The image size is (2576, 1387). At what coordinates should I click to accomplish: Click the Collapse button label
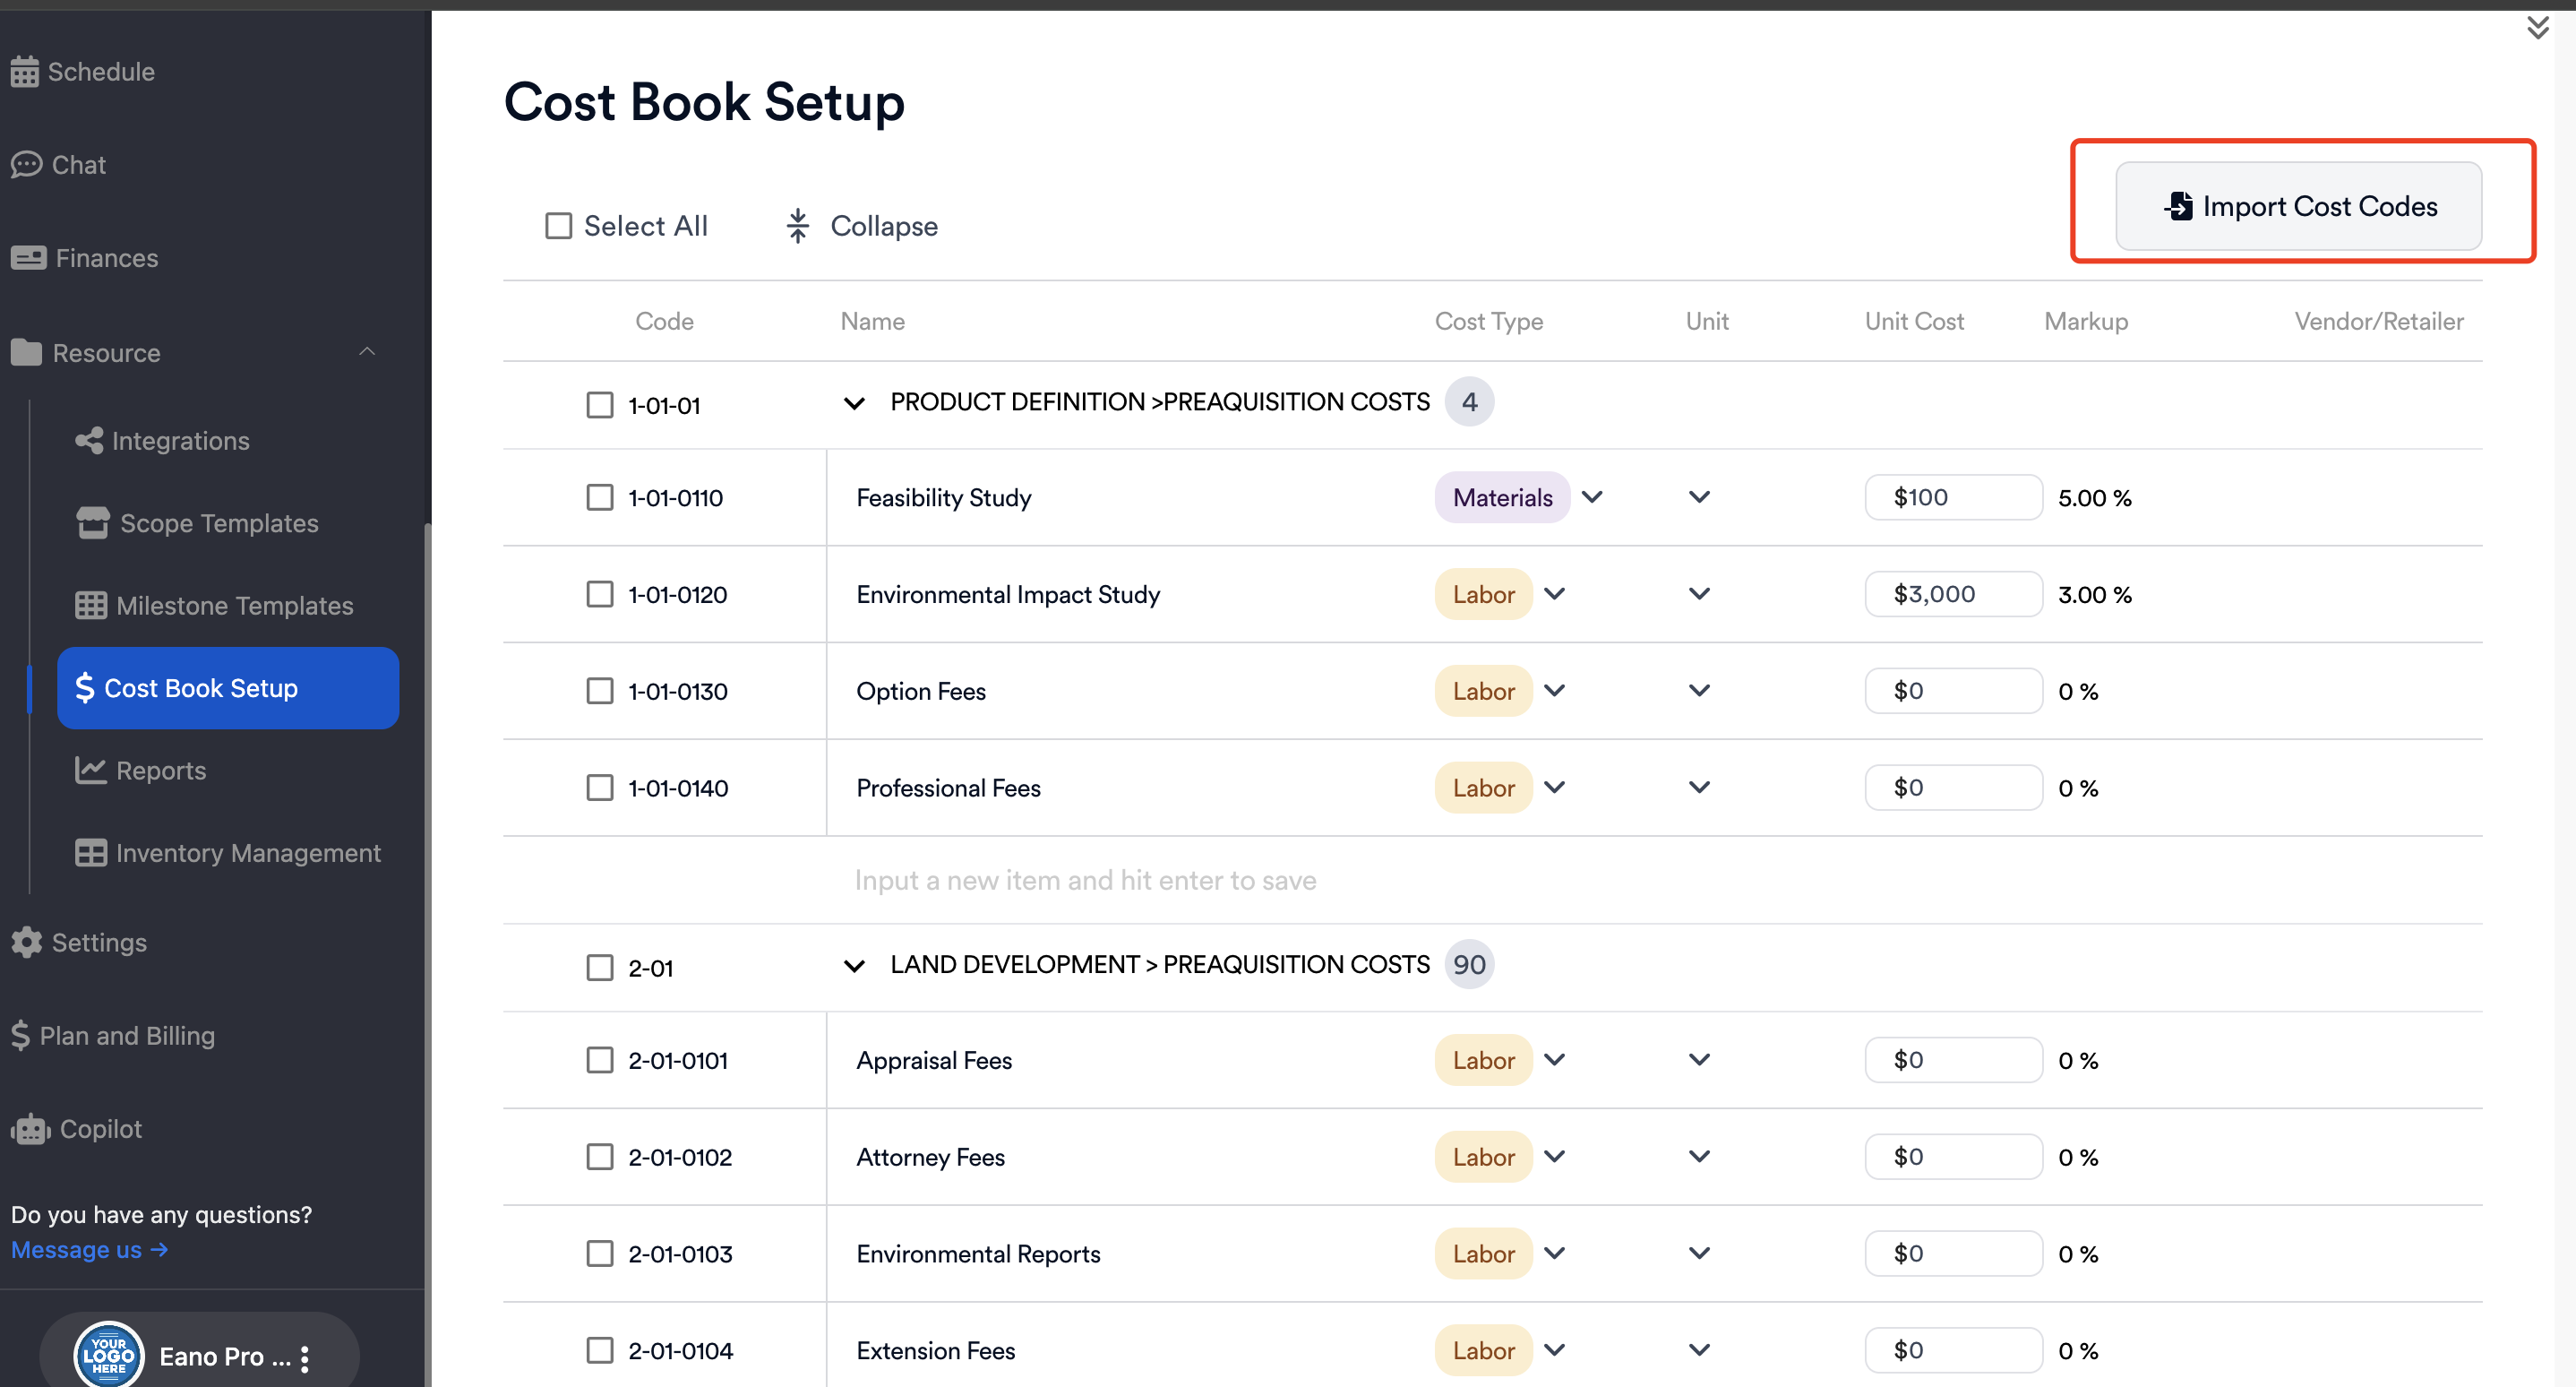(884, 226)
